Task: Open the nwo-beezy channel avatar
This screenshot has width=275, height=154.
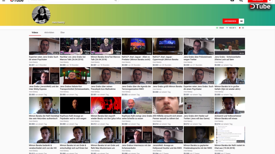Action: (41, 15)
